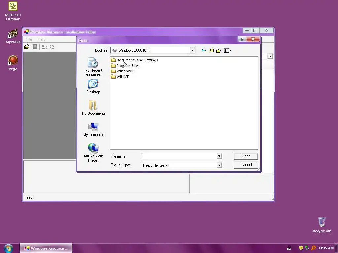Open the Help menu in the editor
338x253 pixels.
41,39
